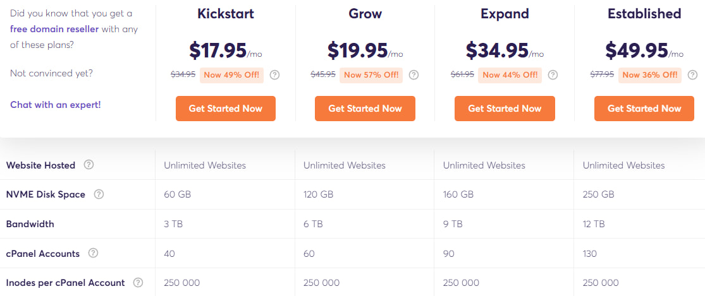Select the Established plan heading
The image size is (705, 296).
[x=644, y=14]
